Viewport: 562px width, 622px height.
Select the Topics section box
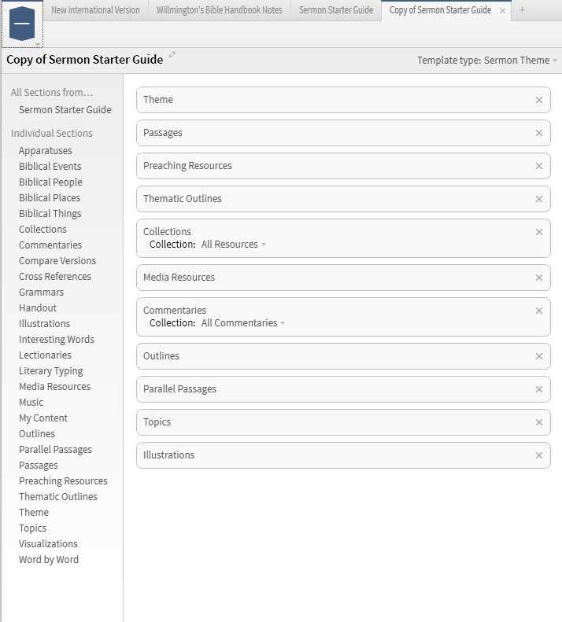click(343, 422)
